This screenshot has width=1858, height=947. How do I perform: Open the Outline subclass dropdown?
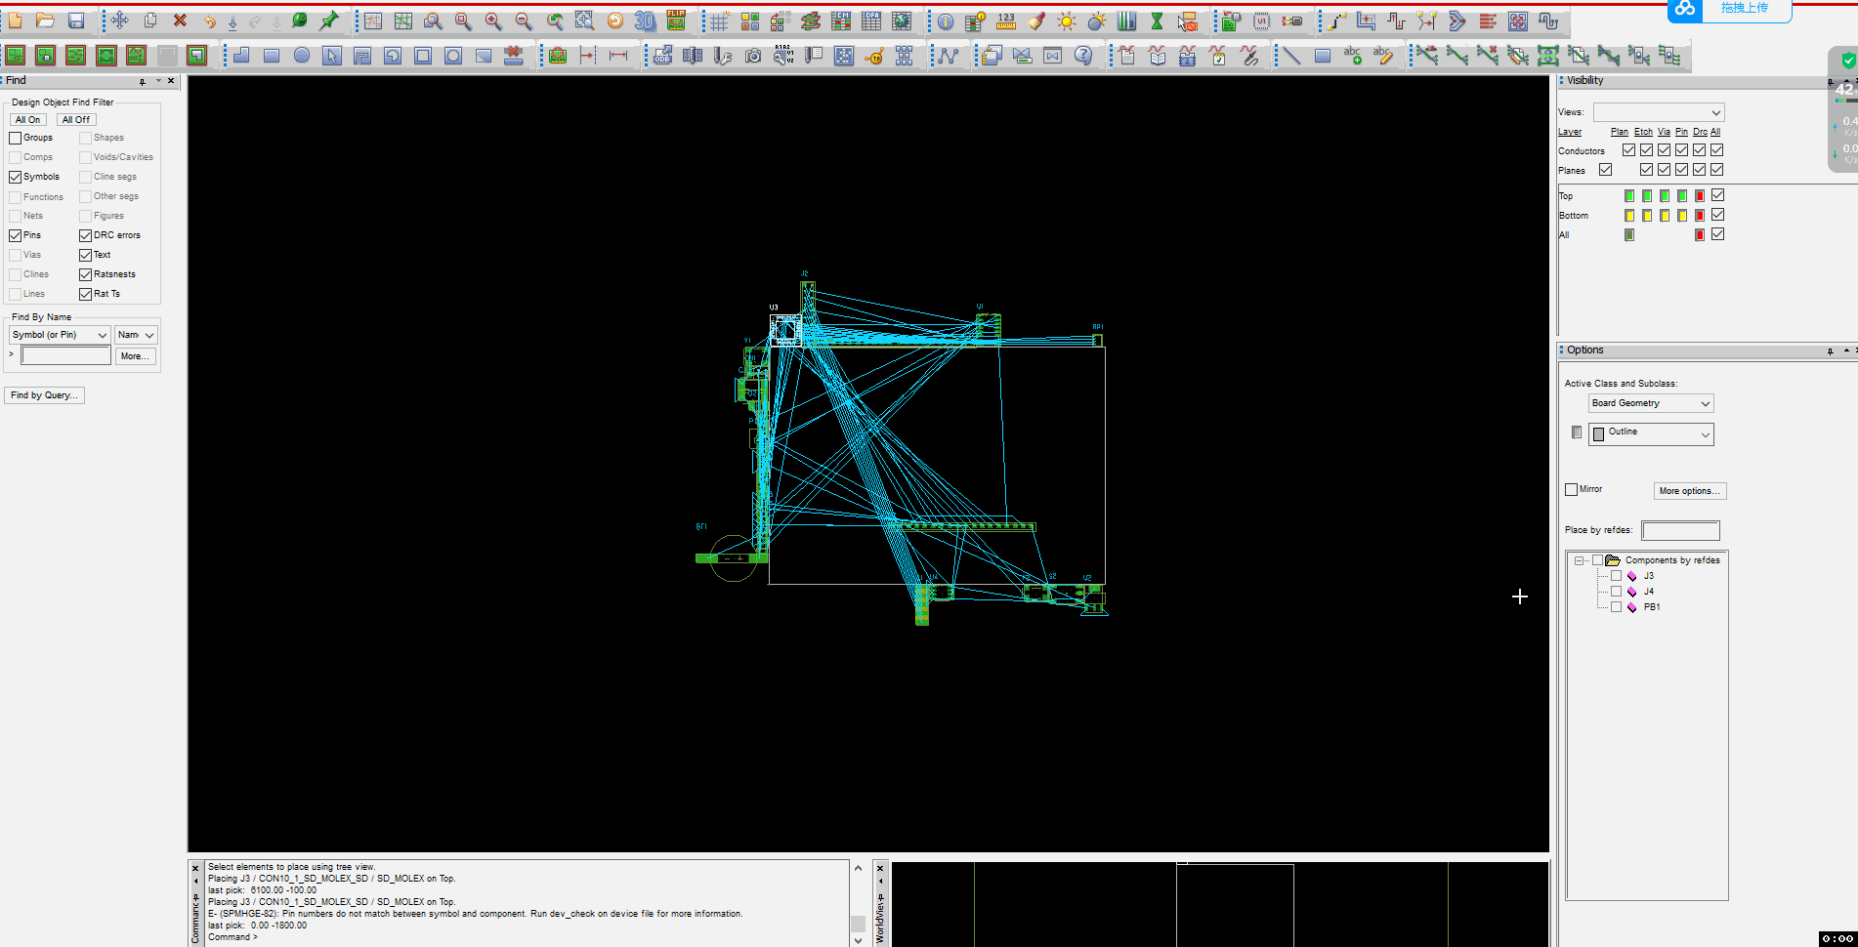[1651, 433]
